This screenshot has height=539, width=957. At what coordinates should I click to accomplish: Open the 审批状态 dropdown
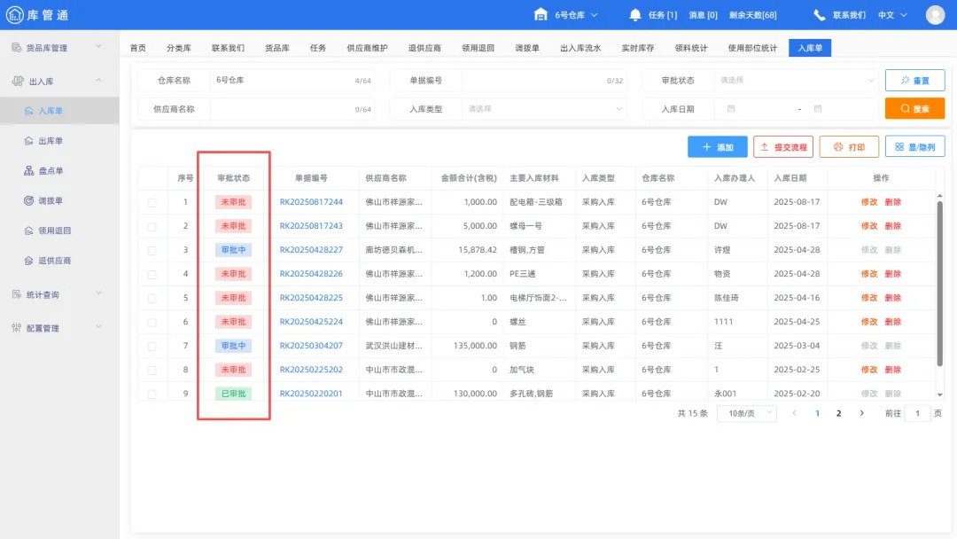coord(795,80)
